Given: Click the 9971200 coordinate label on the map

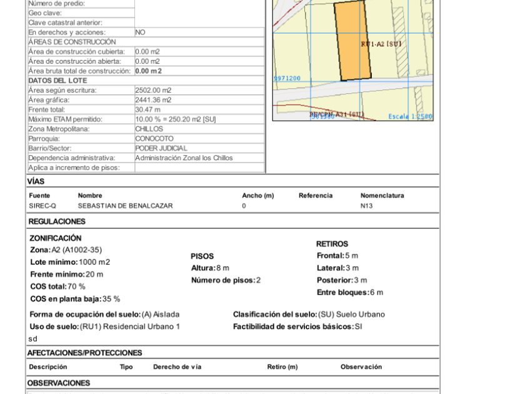Looking at the screenshot, I should coord(287,78).
